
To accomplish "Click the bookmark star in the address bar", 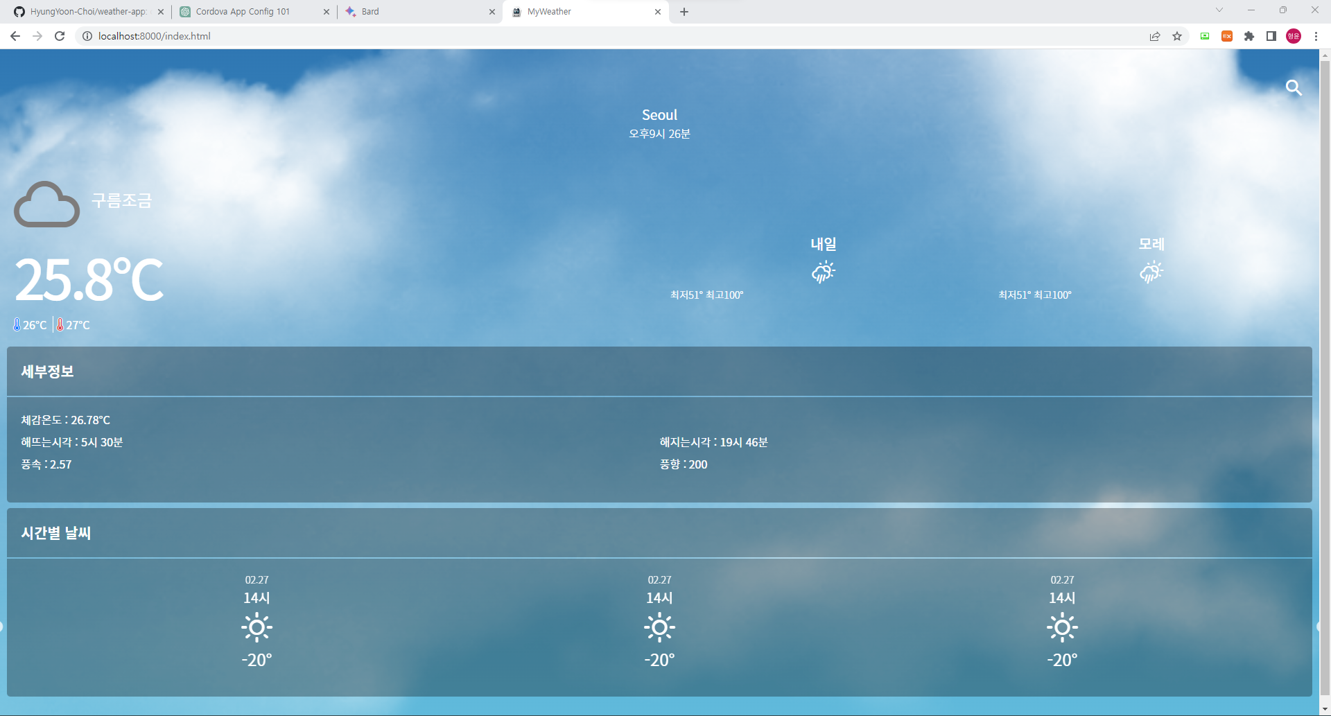I will 1177,36.
